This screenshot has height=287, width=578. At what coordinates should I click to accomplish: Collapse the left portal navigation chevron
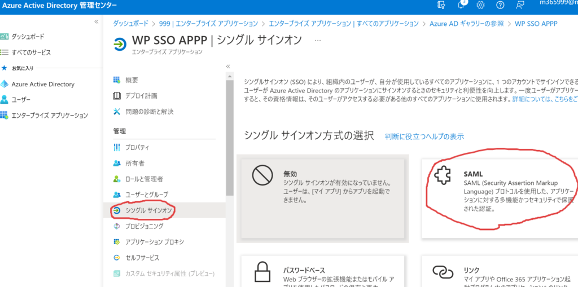(96, 21)
